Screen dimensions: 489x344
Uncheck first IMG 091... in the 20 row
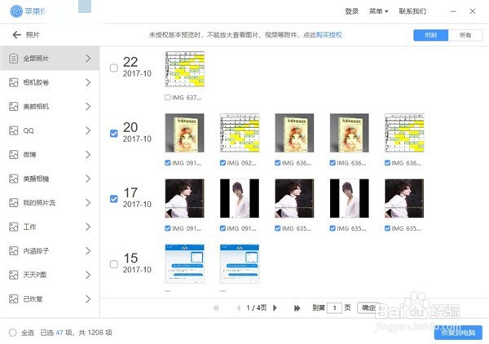[x=168, y=163]
